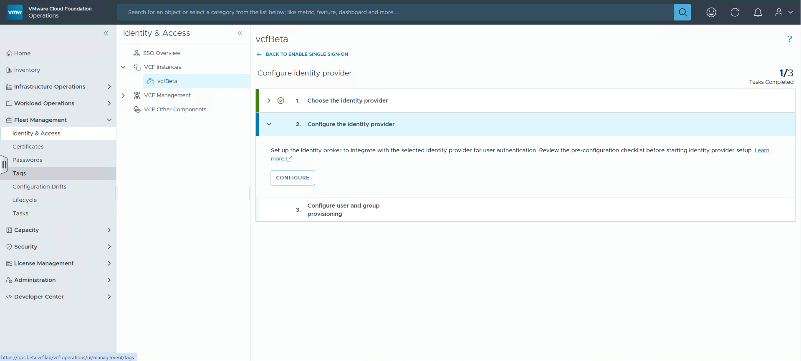This screenshot has width=801, height=361.
Task: Click the SSO Overview icon
Action: pyautogui.click(x=136, y=53)
